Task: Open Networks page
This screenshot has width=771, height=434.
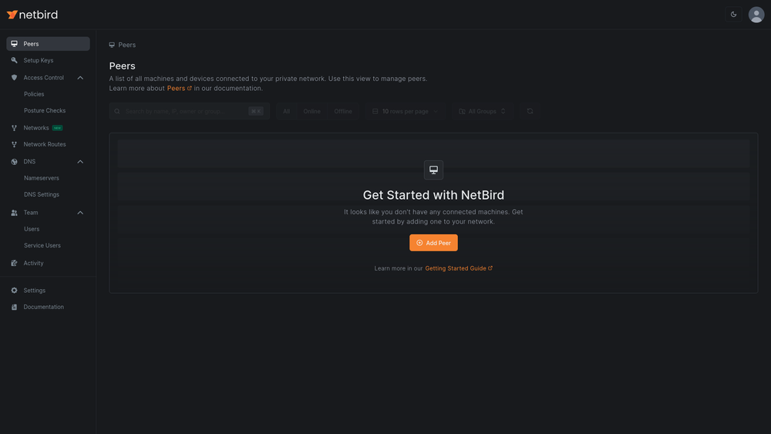Action: (36, 128)
